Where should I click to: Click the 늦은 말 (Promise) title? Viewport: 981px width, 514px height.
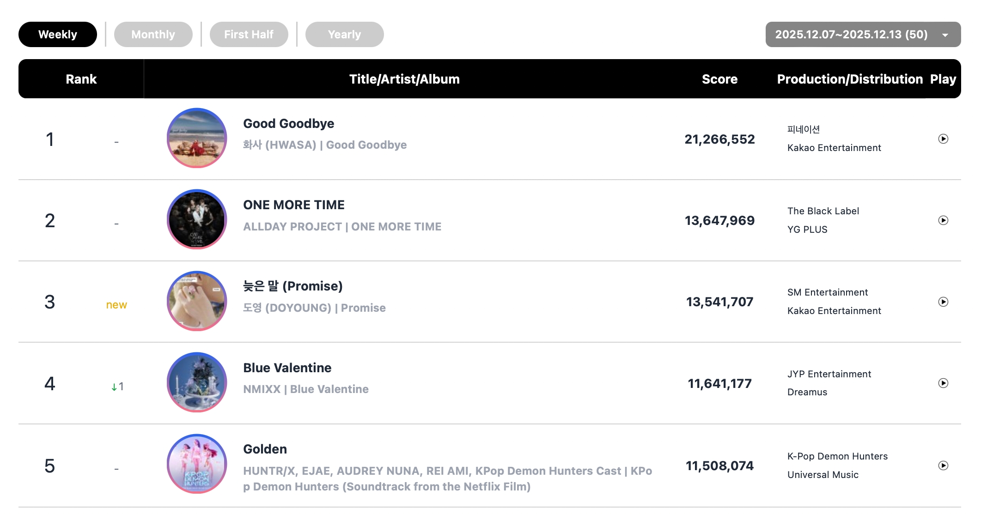pos(292,286)
